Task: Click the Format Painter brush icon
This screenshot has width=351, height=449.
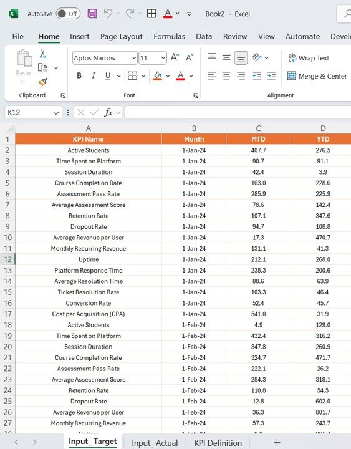Action: 43,82
